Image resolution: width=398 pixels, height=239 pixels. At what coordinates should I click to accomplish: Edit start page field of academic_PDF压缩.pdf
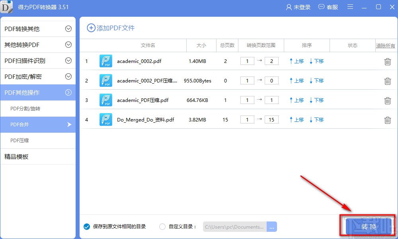(x=247, y=100)
